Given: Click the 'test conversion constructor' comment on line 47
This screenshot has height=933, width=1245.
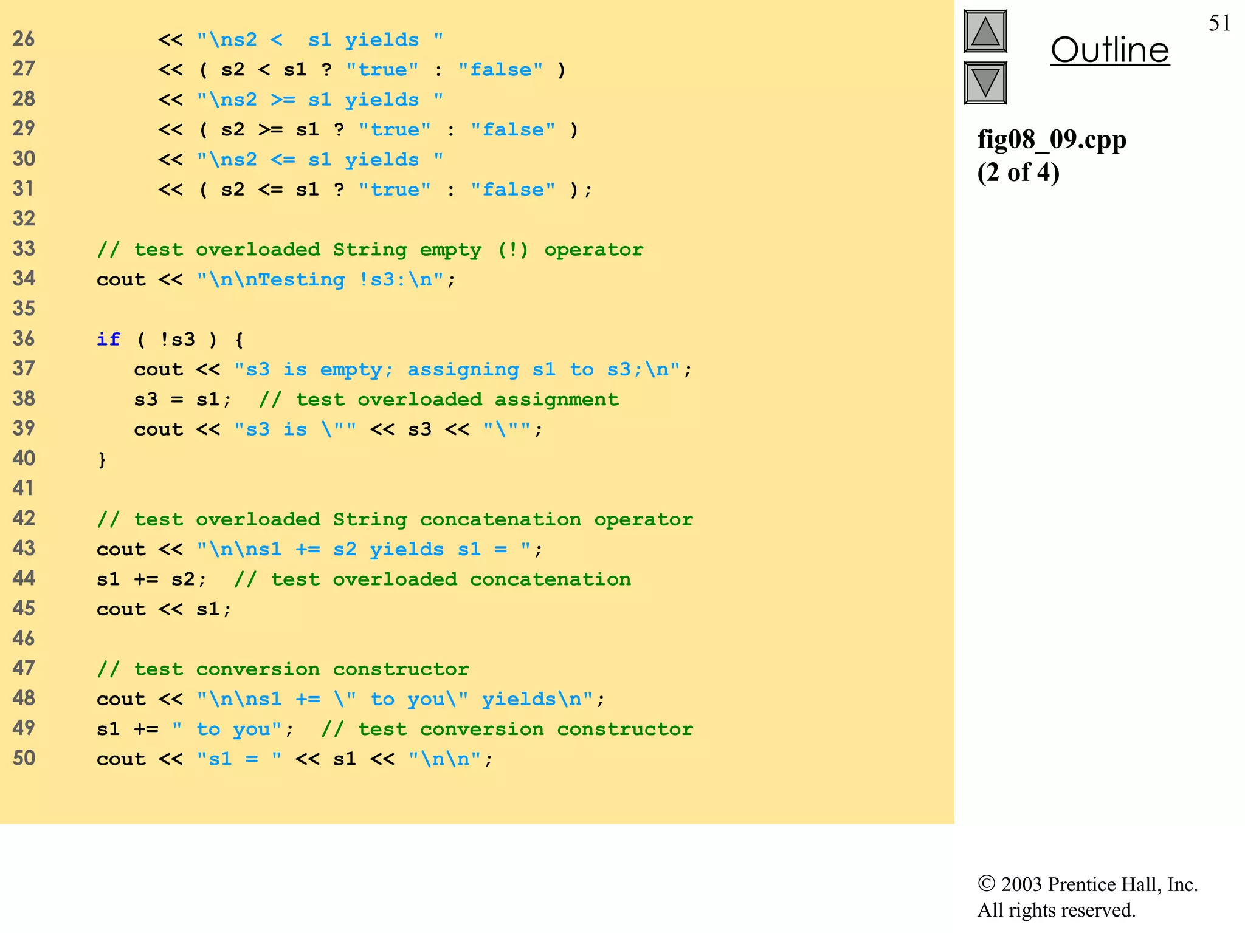Looking at the screenshot, I should [x=283, y=669].
